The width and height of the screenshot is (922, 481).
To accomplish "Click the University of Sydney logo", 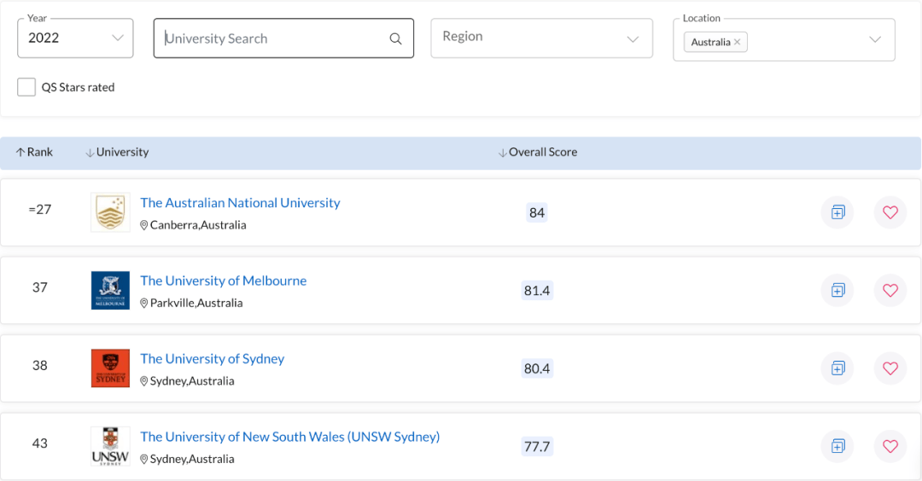I will coord(110,368).
